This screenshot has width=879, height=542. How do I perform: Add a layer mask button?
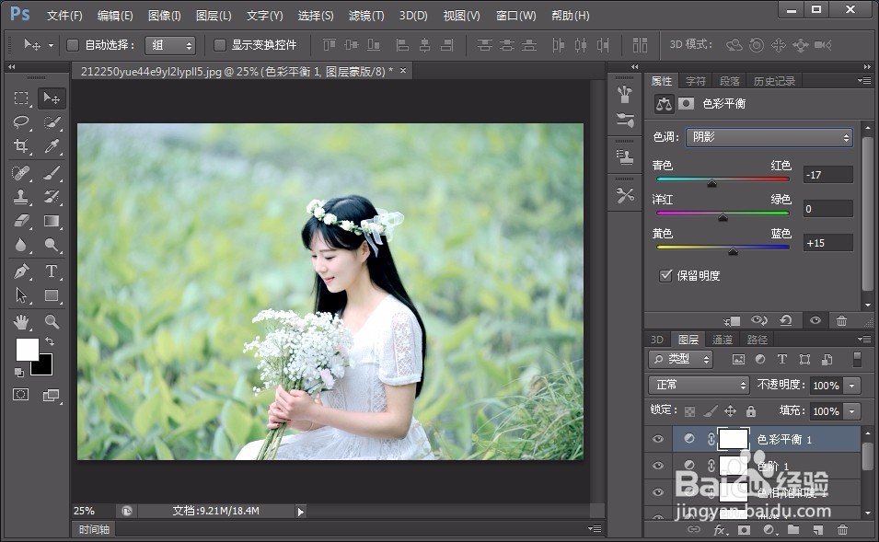tap(744, 530)
